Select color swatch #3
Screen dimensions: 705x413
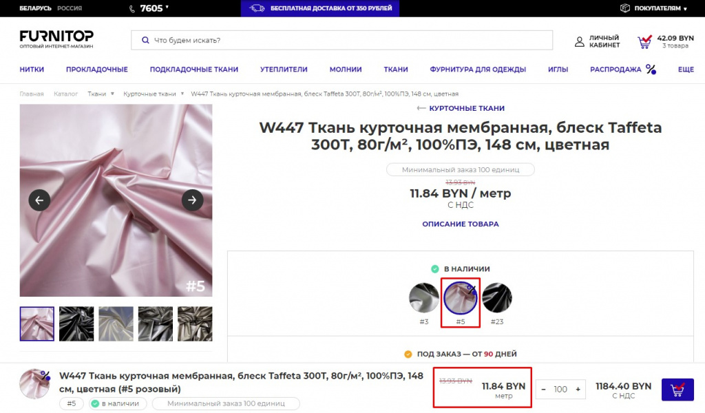(x=424, y=298)
